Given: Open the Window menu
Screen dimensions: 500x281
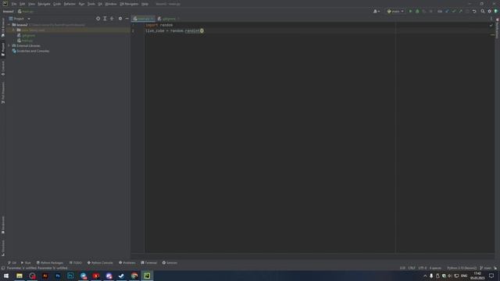Looking at the screenshot, I should (x=111, y=4).
